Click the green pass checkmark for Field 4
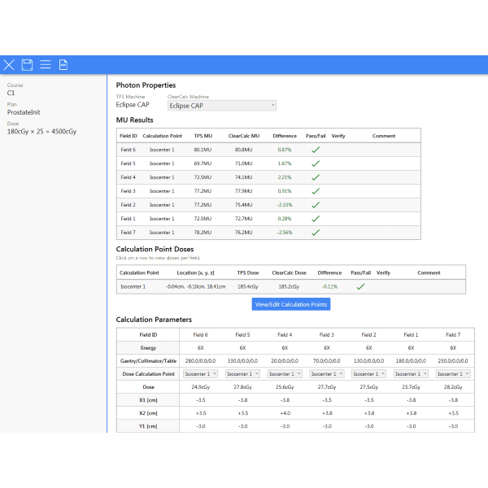Viewport: 488px width, 488px height. (316, 177)
